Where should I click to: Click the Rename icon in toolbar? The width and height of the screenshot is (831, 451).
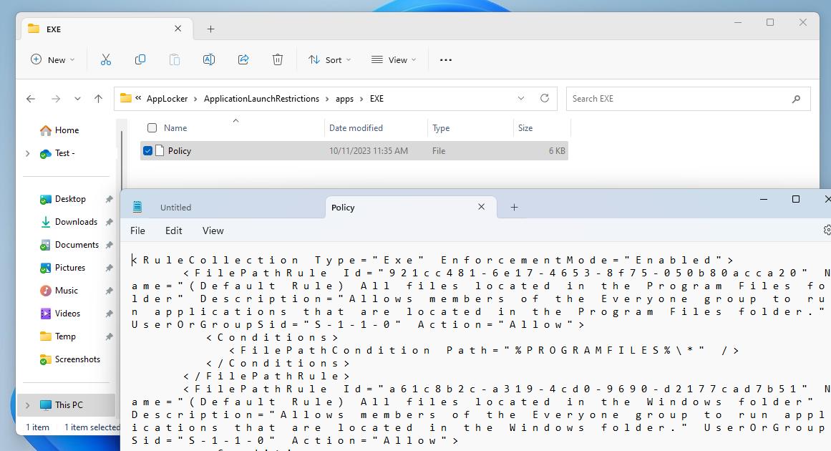209,60
